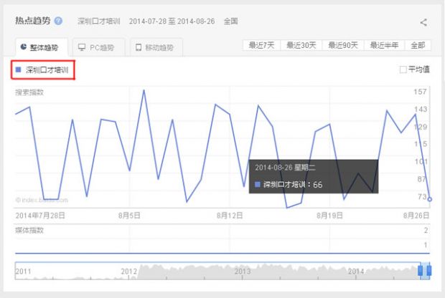Click the end data point on the trend line
Image resolution: width=445 pixels, height=298 pixels.
[x=430, y=198]
